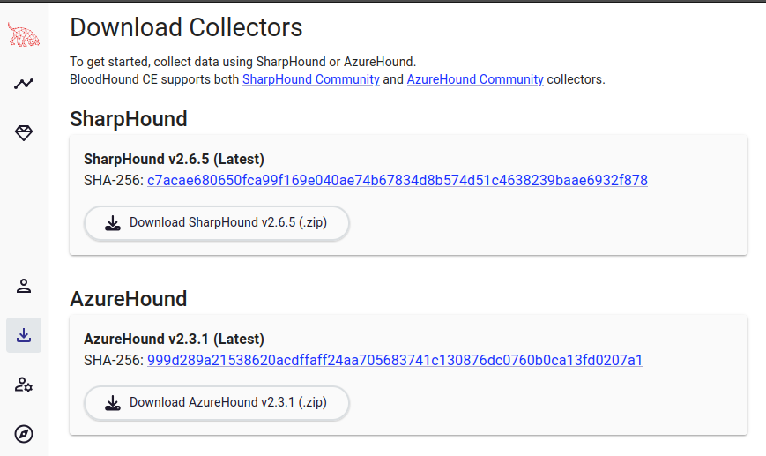Click the "Download Collectors" page heading
This screenshot has height=456, width=766.
pyautogui.click(x=186, y=27)
